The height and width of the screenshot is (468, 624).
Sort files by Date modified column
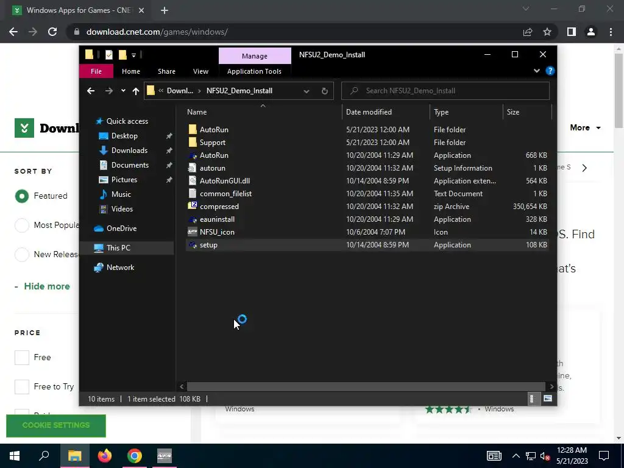tap(386, 112)
